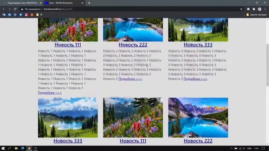
Task: Bookmark this page with the star icon
Action: tap(241, 9)
